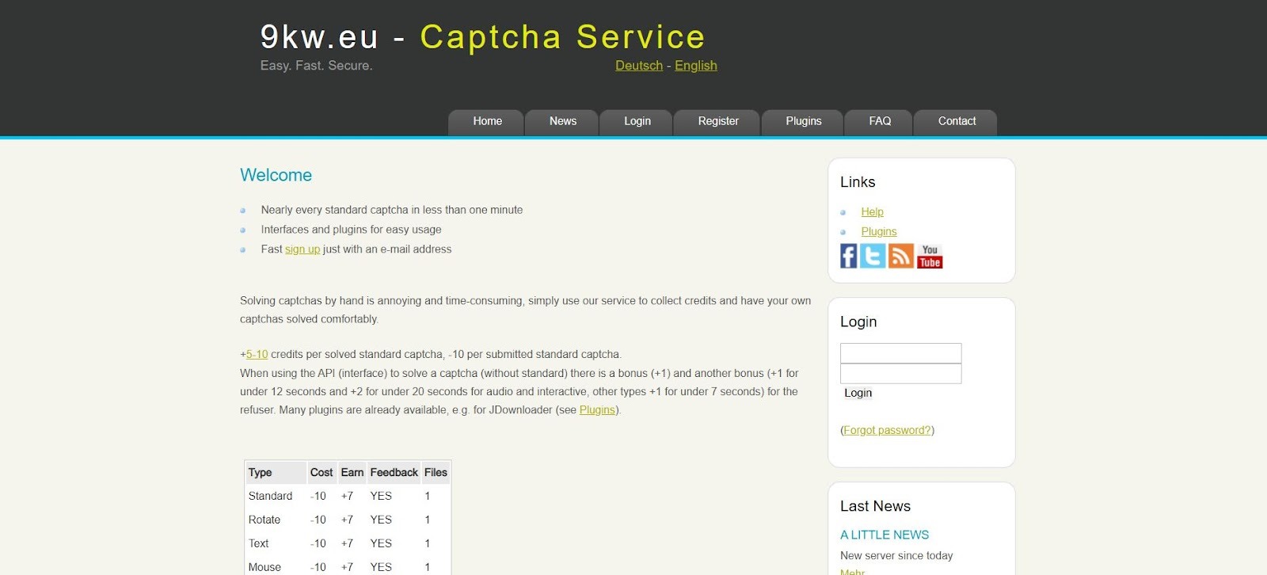
Task: Open the Twitter social icon
Action: coord(873,256)
